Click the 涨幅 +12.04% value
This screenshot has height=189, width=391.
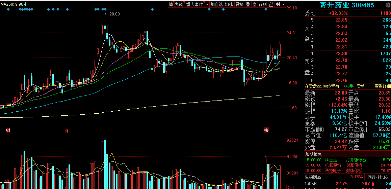pos(338,105)
